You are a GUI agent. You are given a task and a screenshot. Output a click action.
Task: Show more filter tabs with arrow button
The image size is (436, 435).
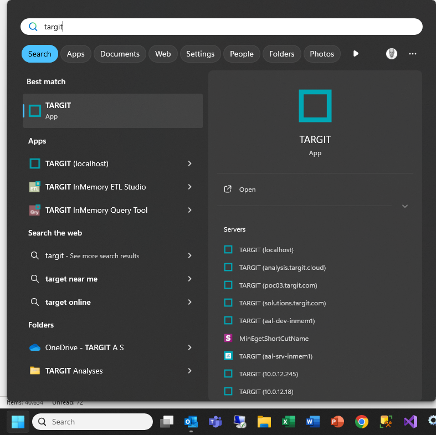[356, 54]
